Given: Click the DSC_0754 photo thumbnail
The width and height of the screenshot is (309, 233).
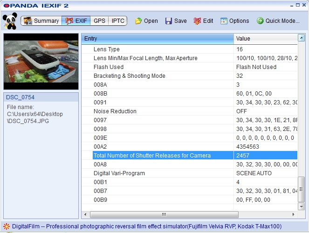Looking at the screenshot, I should click(41, 62).
